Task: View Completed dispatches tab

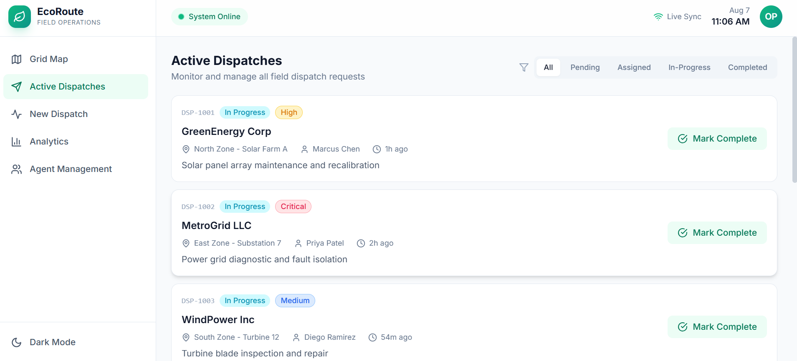Action: (x=747, y=67)
